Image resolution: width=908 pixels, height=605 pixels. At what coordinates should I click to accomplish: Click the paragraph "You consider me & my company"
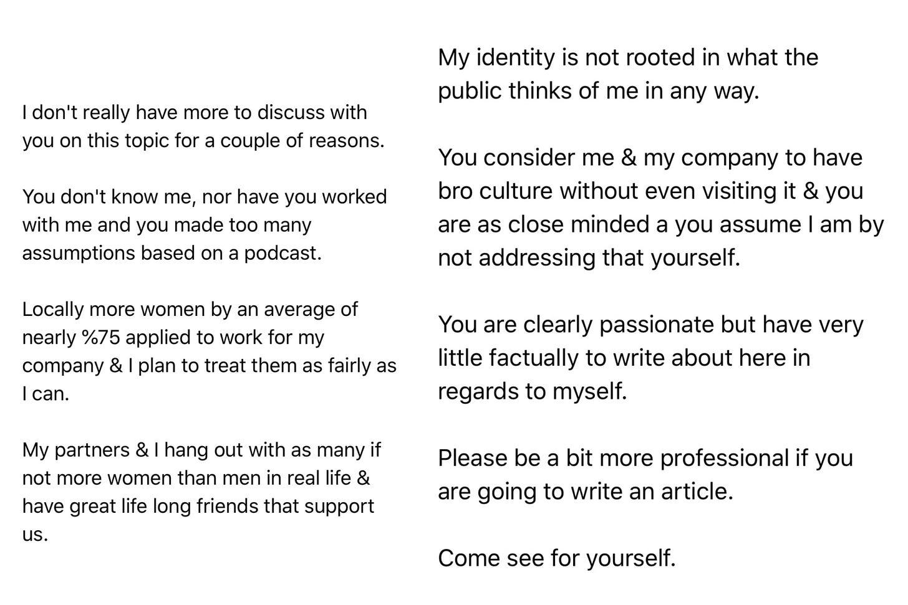click(660, 207)
